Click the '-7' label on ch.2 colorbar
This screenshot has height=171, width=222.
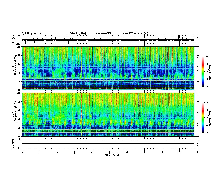coord(207,133)
